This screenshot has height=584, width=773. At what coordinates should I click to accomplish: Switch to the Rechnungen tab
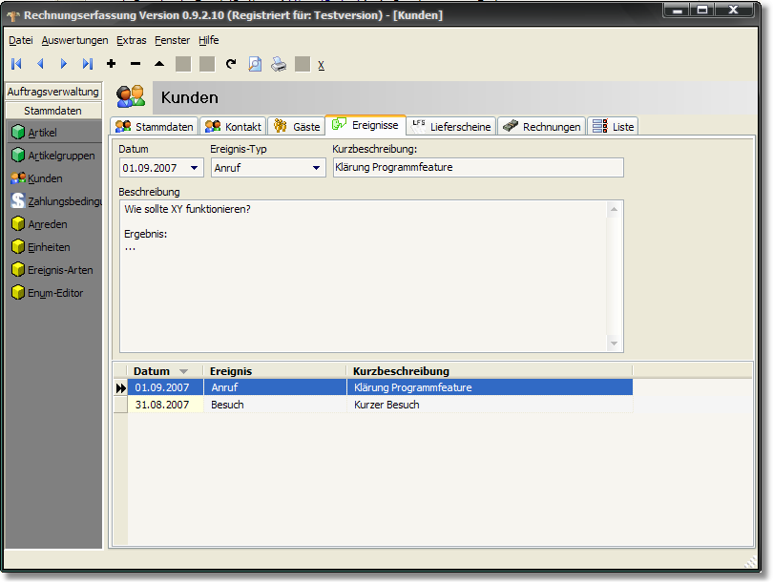[x=542, y=127]
